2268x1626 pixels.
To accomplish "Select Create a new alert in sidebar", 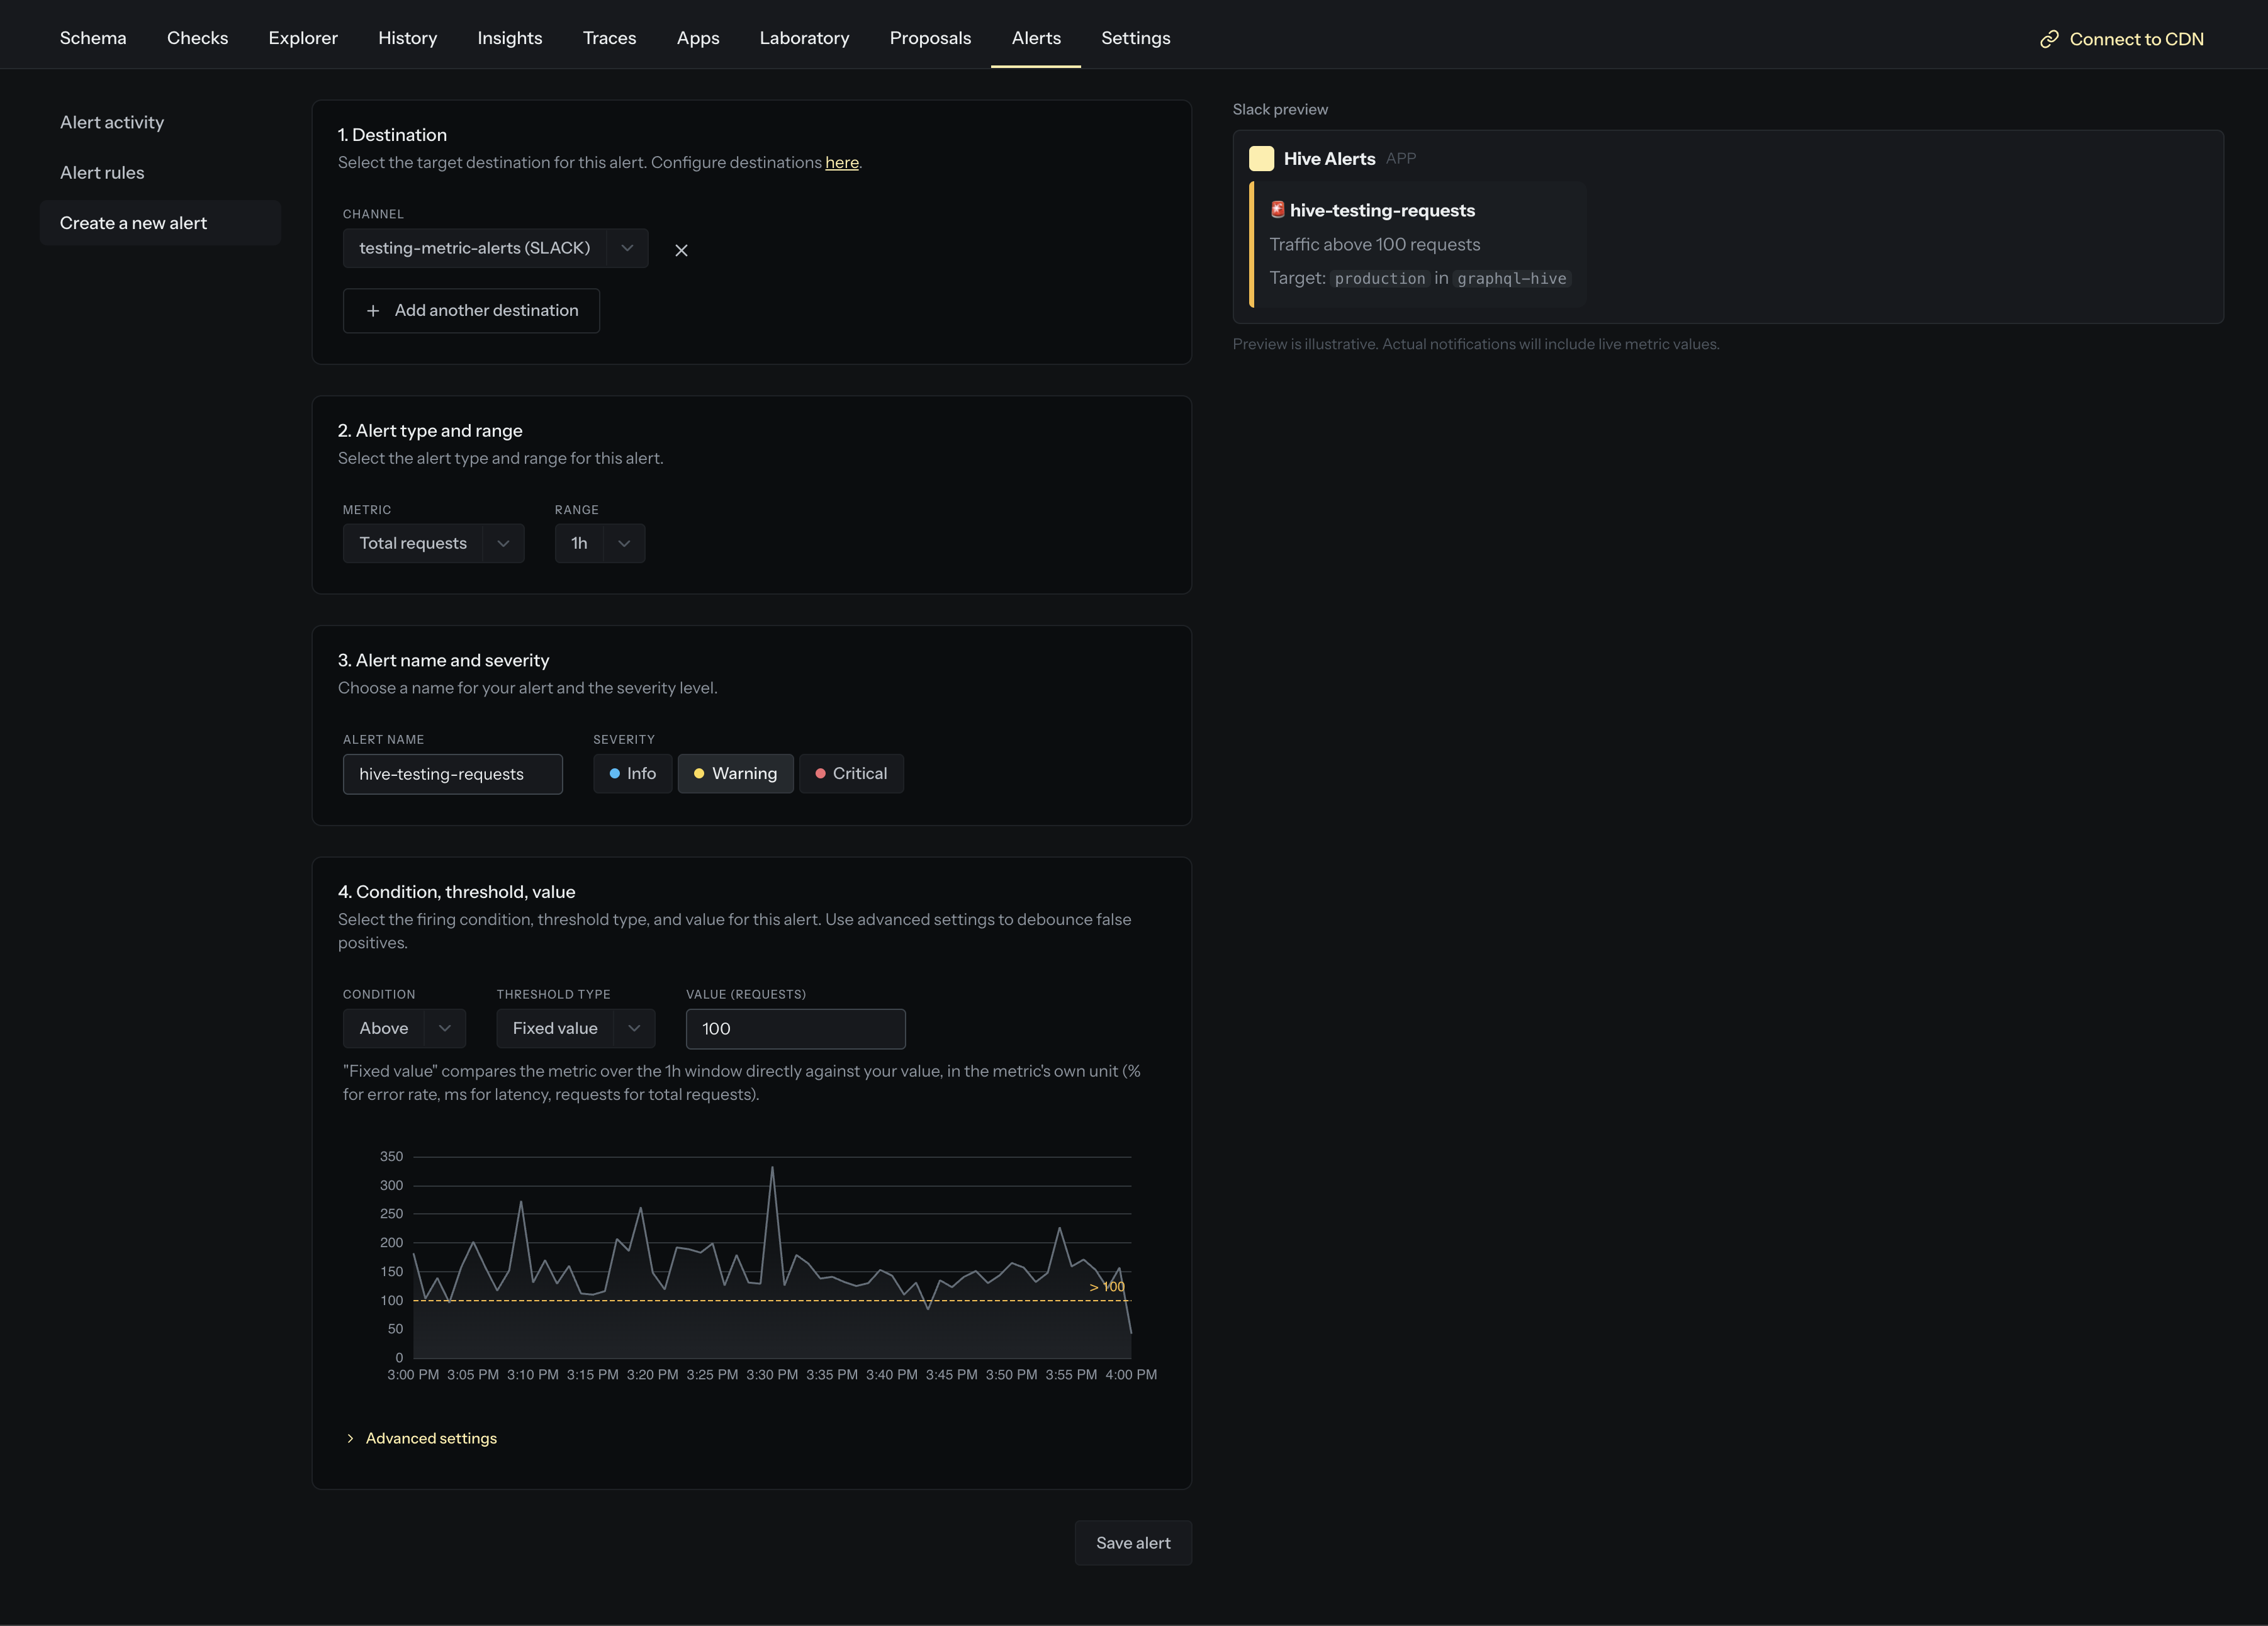I will [160, 222].
